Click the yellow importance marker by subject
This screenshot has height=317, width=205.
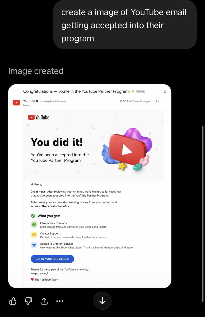click(x=133, y=91)
